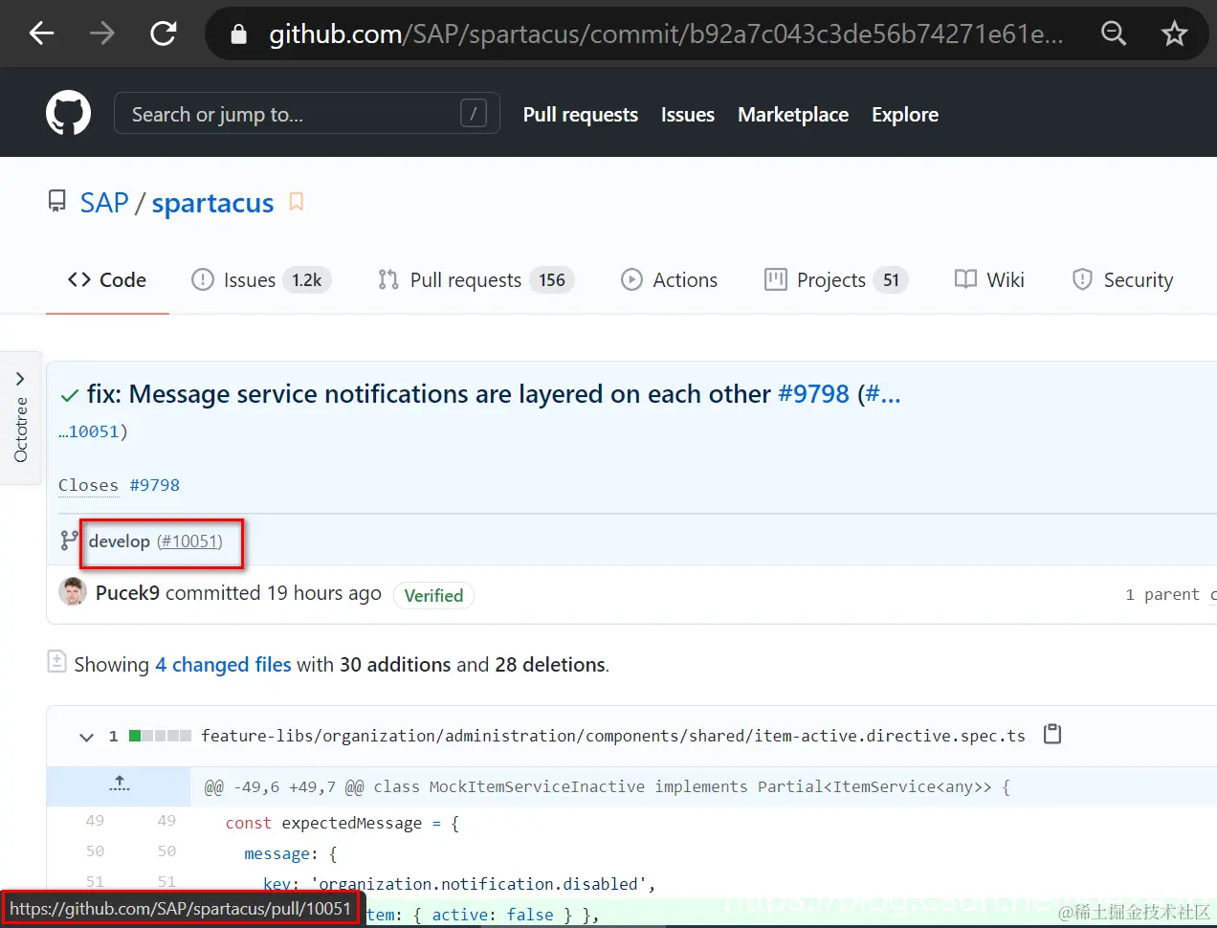Click the Verified signature badge

coord(433,595)
